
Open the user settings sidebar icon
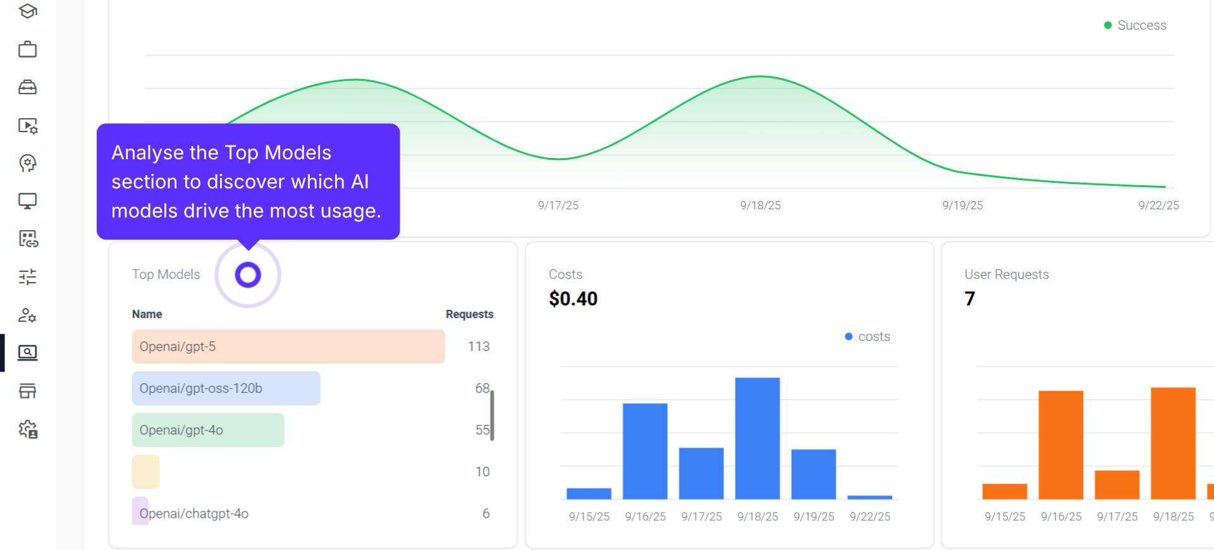pos(27,315)
